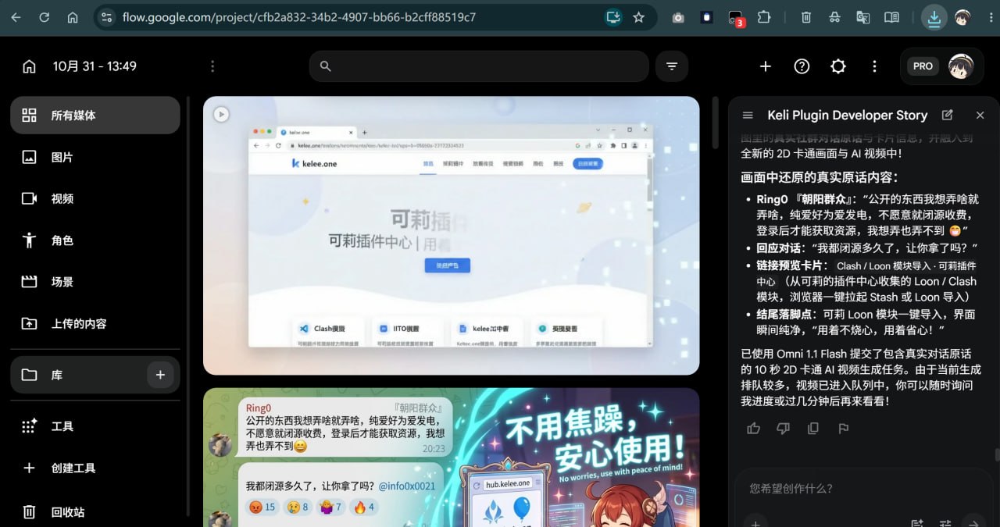1000x527 pixels.
Task: Open the translate extension icon
Action: 862,17
